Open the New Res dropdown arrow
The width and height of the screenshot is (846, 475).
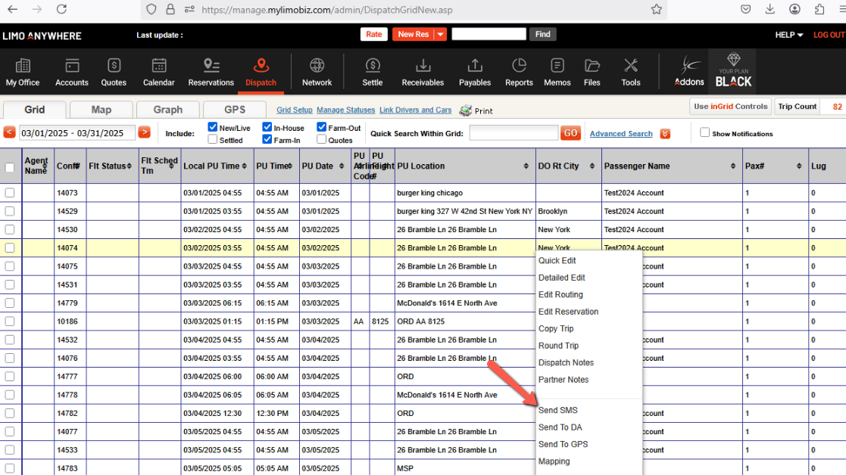(x=440, y=34)
